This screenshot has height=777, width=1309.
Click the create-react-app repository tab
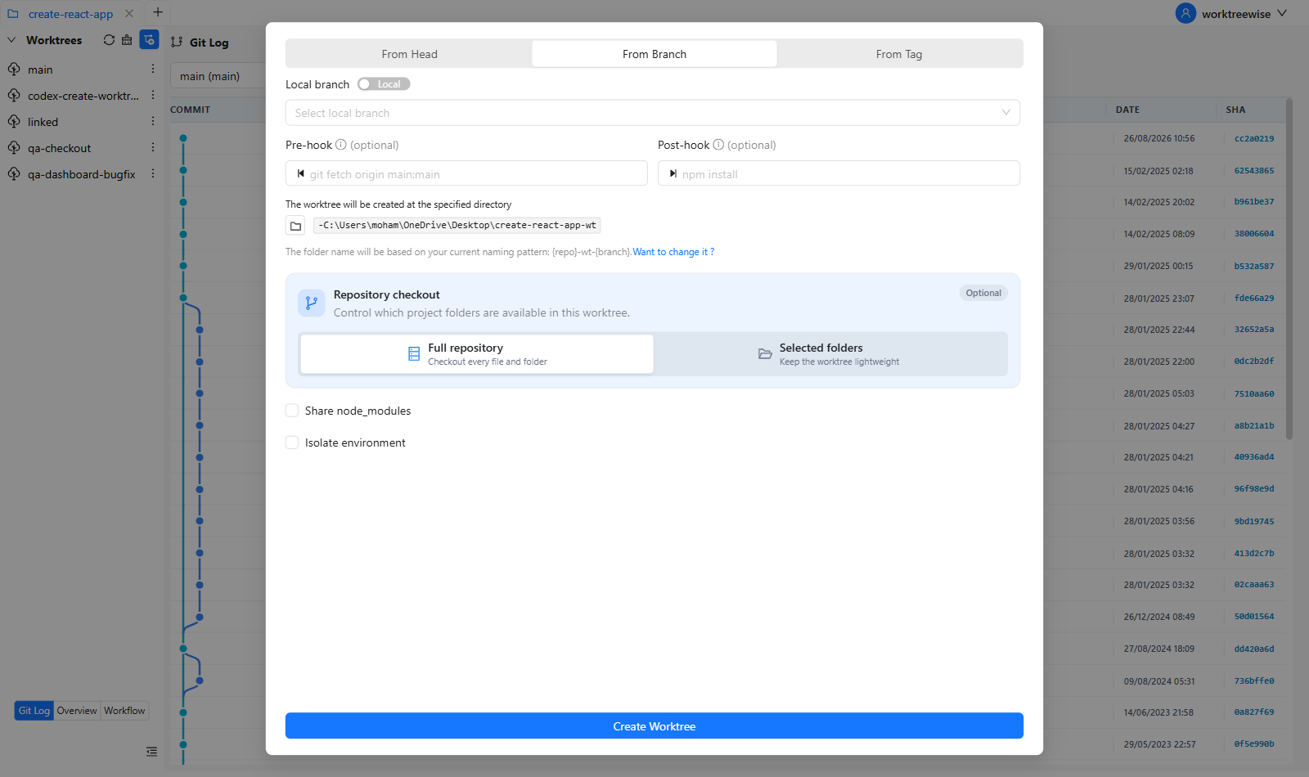[x=70, y=14]
